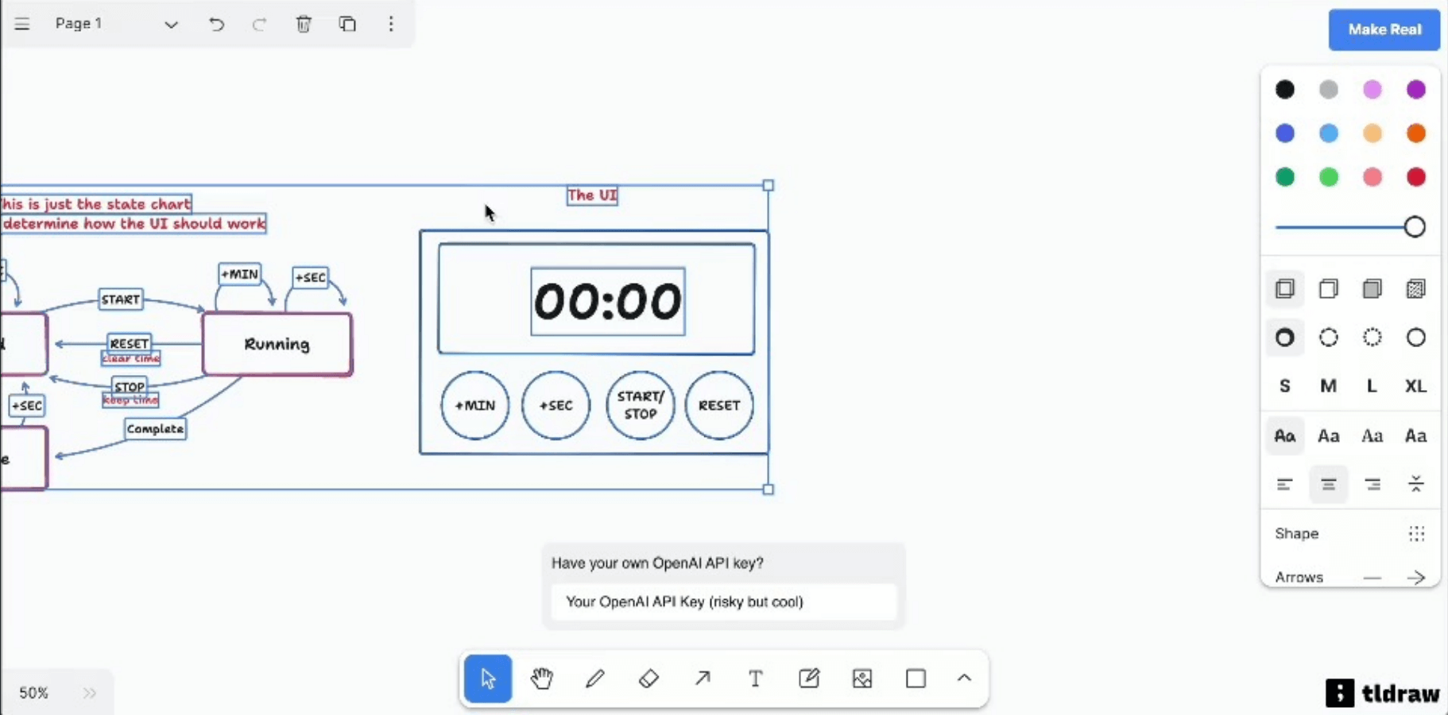The height and width of the screenshot is (715, 1448).
Task: Pick the light green color swatch
Action: (1329, 177)
